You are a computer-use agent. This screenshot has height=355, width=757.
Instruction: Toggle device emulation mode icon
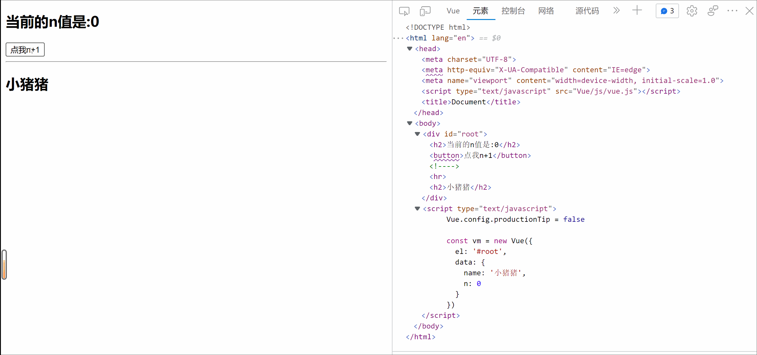coord(425,11)
